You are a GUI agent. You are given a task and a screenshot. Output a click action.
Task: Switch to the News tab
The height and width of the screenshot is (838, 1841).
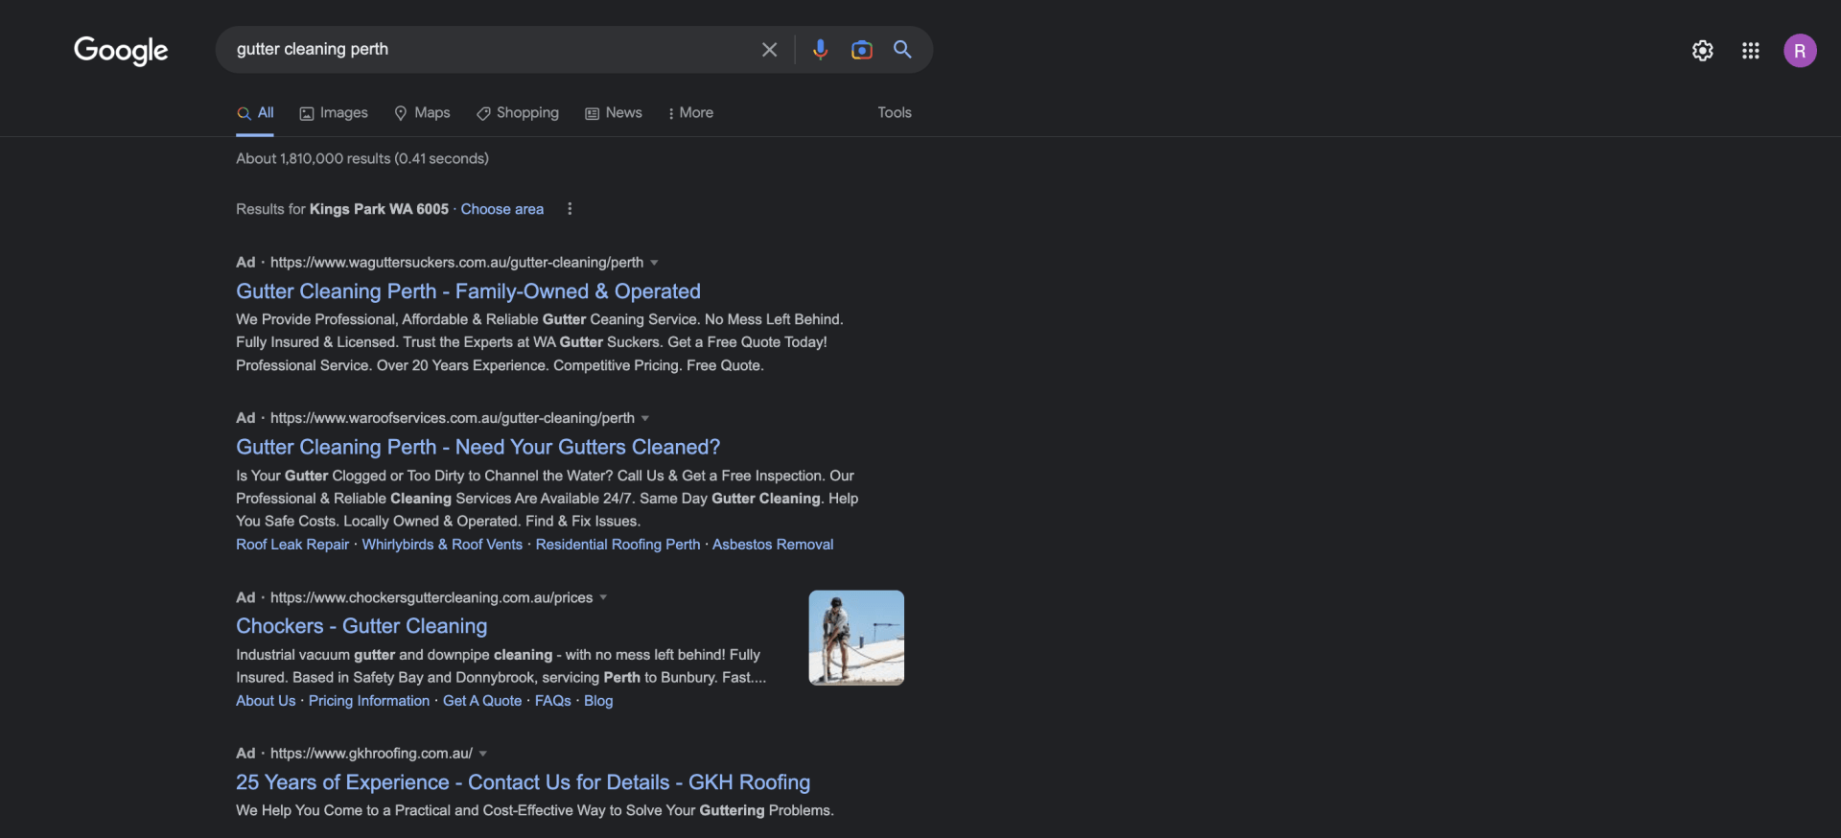(x=614, y=113)
